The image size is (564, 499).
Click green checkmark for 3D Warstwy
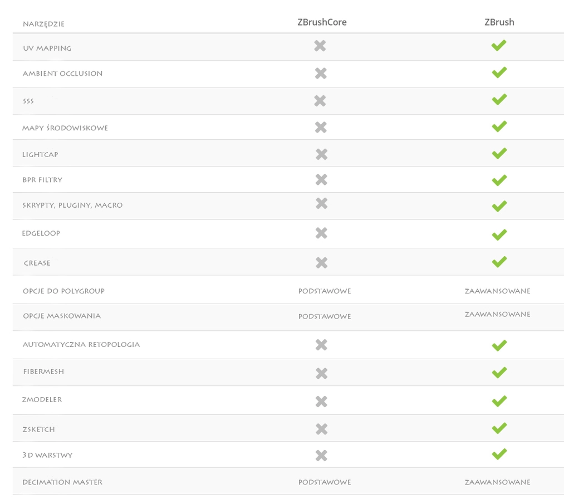[x=499, y=454]
